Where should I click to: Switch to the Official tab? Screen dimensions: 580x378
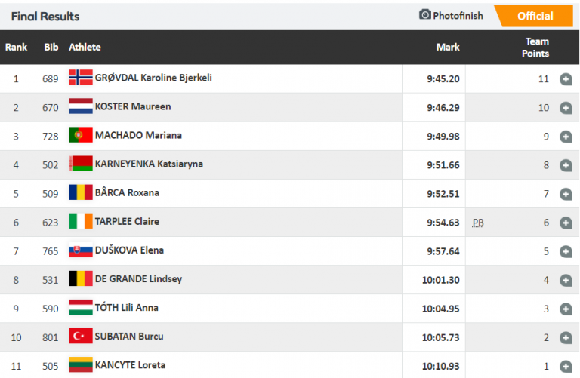click(x=535, y=16)
